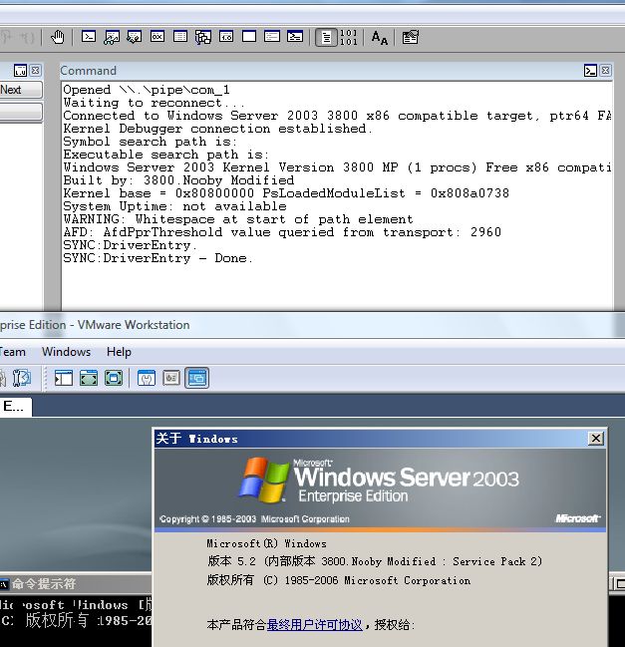Screen dimensions: 625x647
Task: Open the Command Browser toolbar icon
Action: point(295,37)
